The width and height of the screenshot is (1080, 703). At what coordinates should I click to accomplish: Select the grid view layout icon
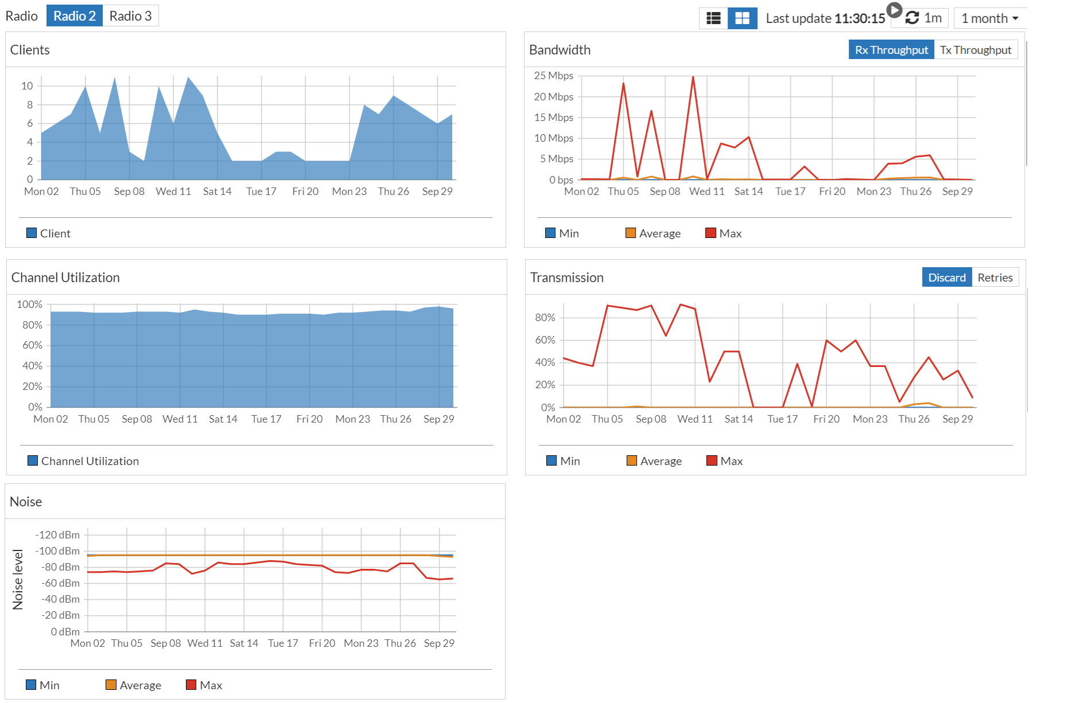tap(742, 18)
